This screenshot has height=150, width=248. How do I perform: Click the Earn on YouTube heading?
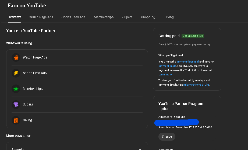tap(27, 6)
